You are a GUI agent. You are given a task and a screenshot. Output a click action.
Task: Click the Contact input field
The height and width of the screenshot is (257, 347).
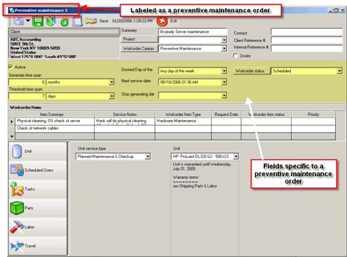click(306, 32)
